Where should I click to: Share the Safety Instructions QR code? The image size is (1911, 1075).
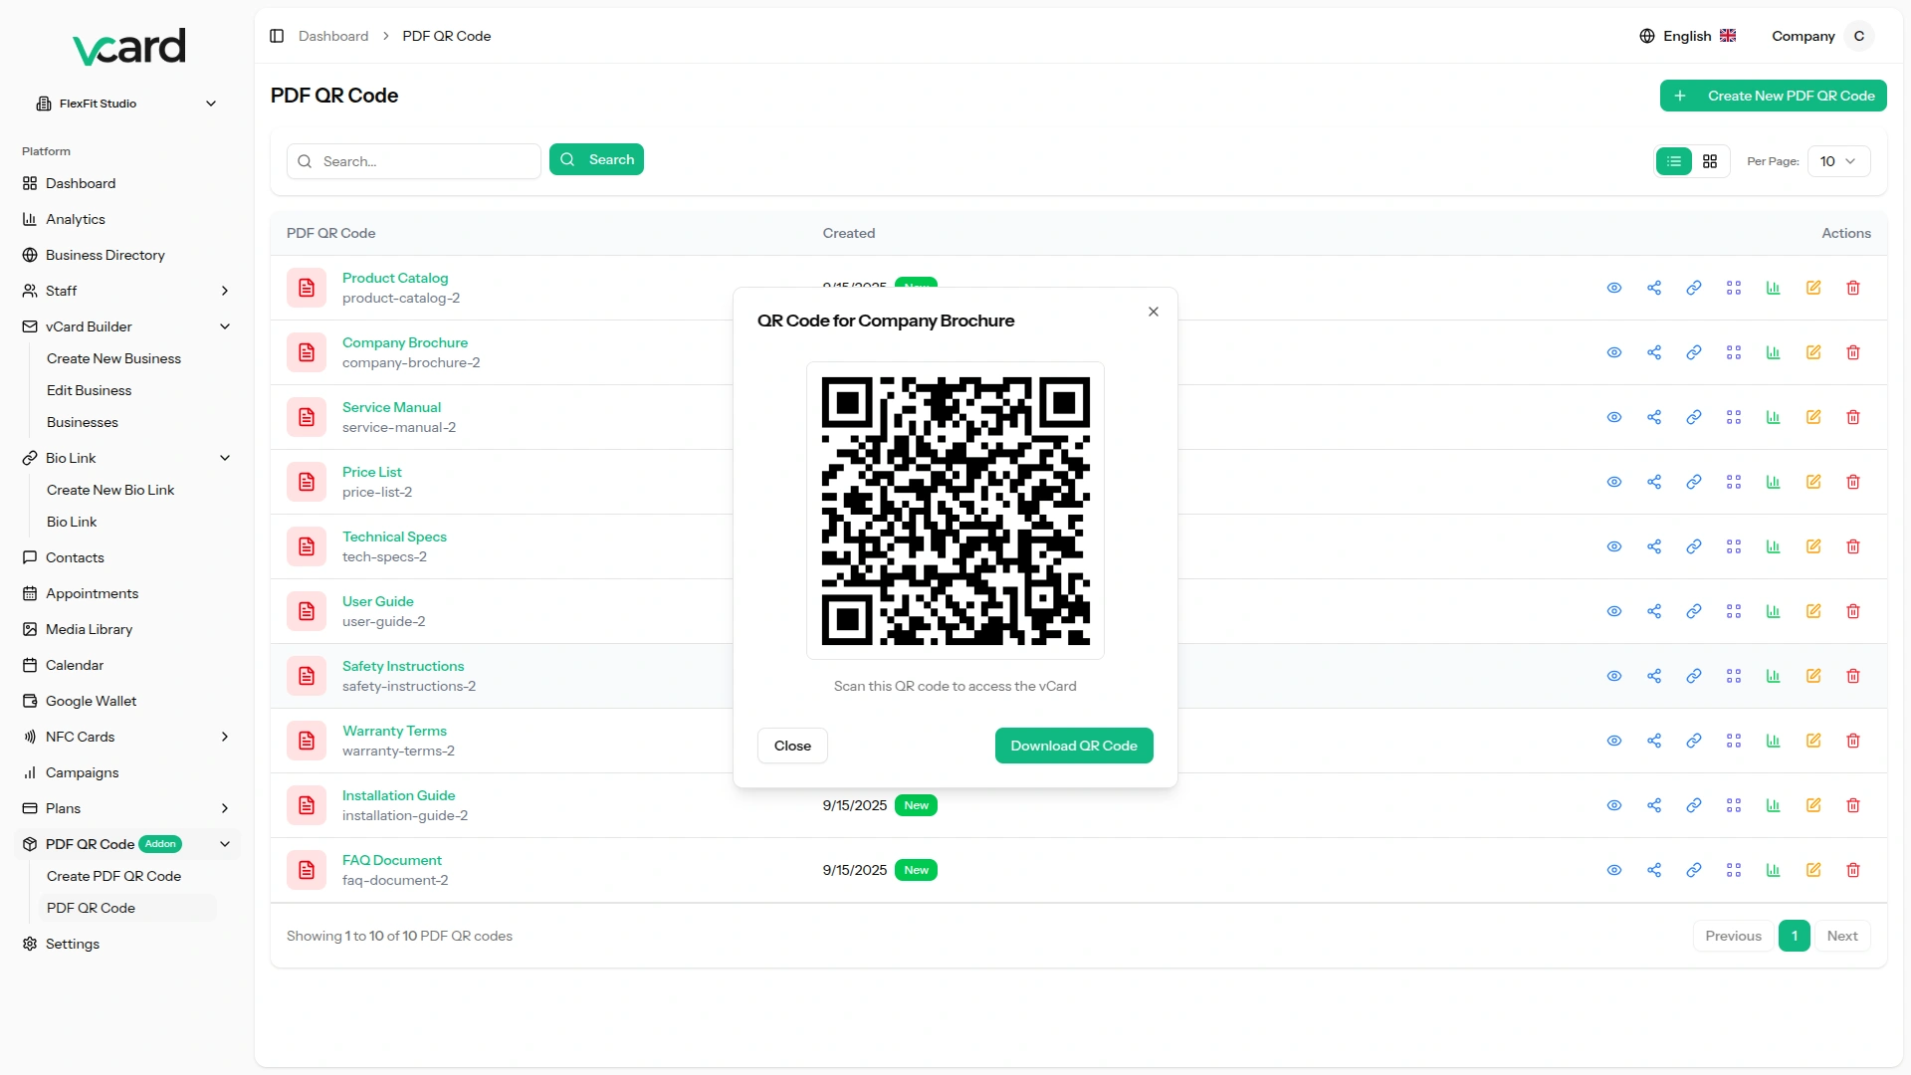1654,676
